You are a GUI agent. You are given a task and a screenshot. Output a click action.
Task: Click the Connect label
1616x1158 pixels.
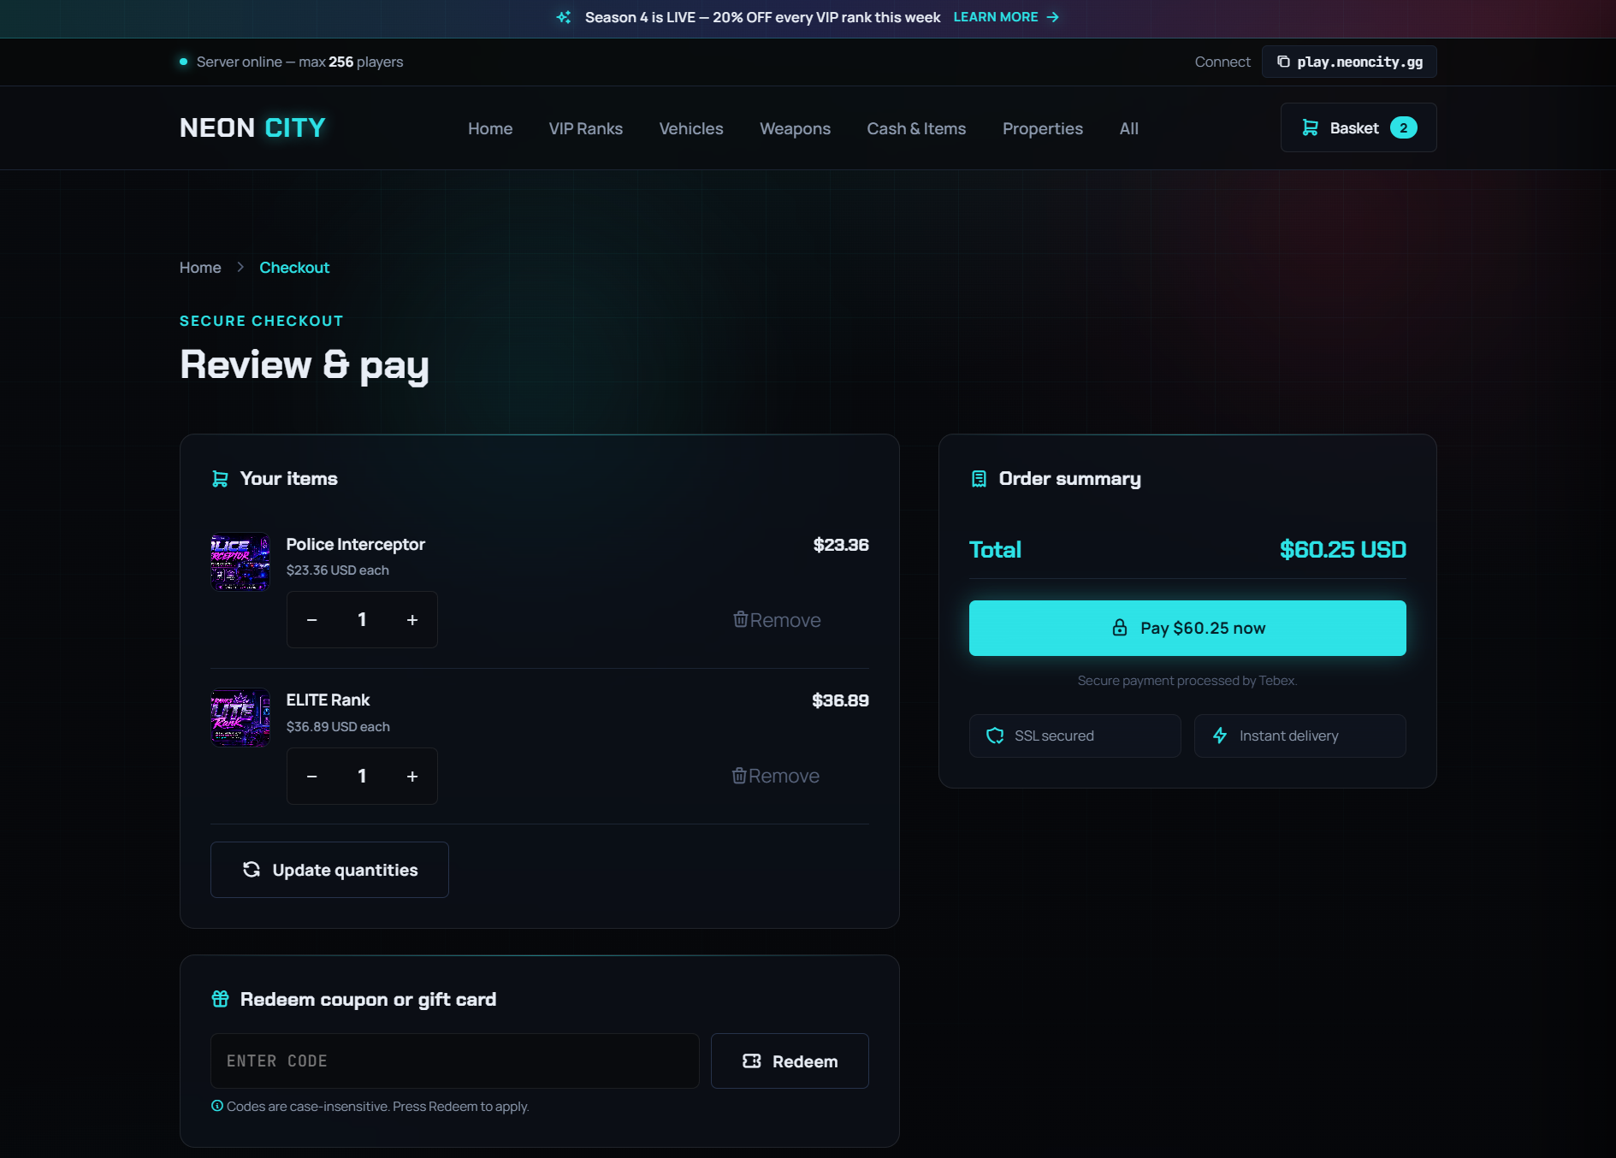point(1222,62)
